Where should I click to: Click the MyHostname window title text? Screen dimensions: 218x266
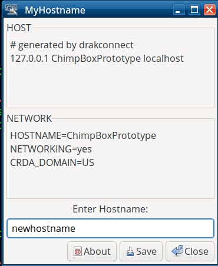point(55,10)
